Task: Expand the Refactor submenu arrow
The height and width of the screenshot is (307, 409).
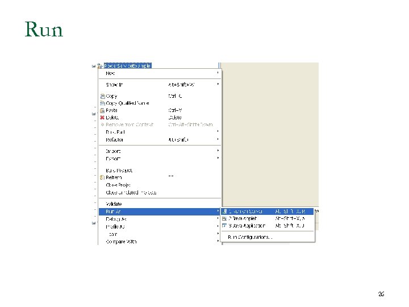Action: (x=218, y=139)
